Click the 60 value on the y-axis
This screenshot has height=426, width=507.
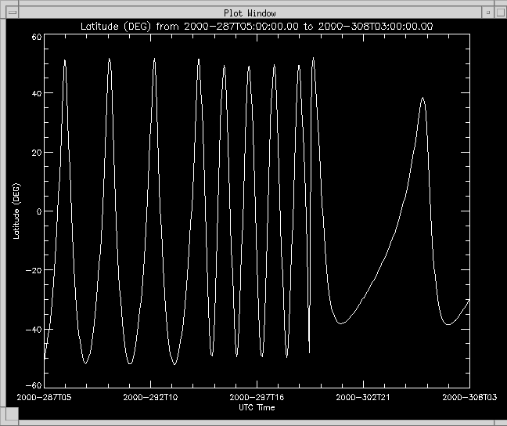tap(36, 37)
